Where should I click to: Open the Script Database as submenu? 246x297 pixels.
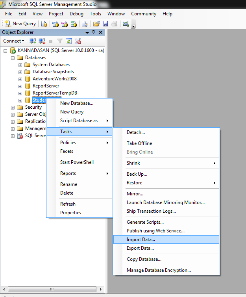coord(80,121)
